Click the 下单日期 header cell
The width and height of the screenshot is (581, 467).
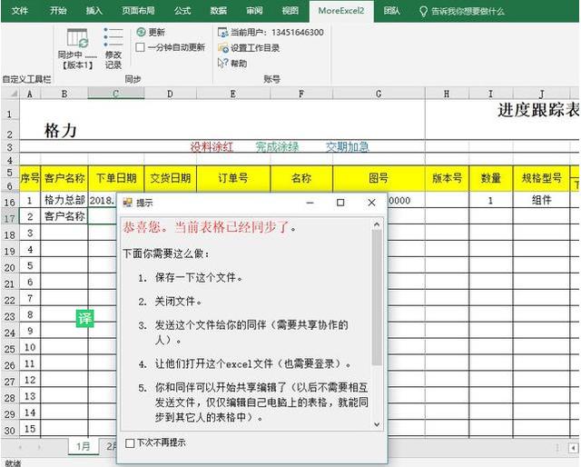pyautogui.click(x=116, y=178)
